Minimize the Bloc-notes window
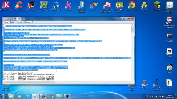177x99 pixels. (x=122, y=18)
